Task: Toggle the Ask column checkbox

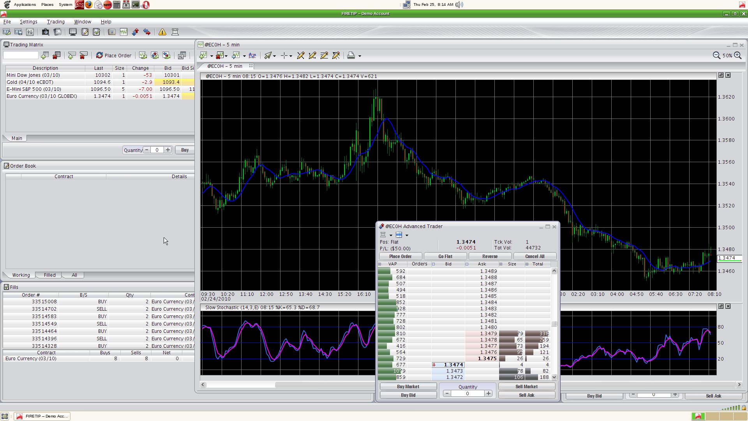Action: (467, 264)
